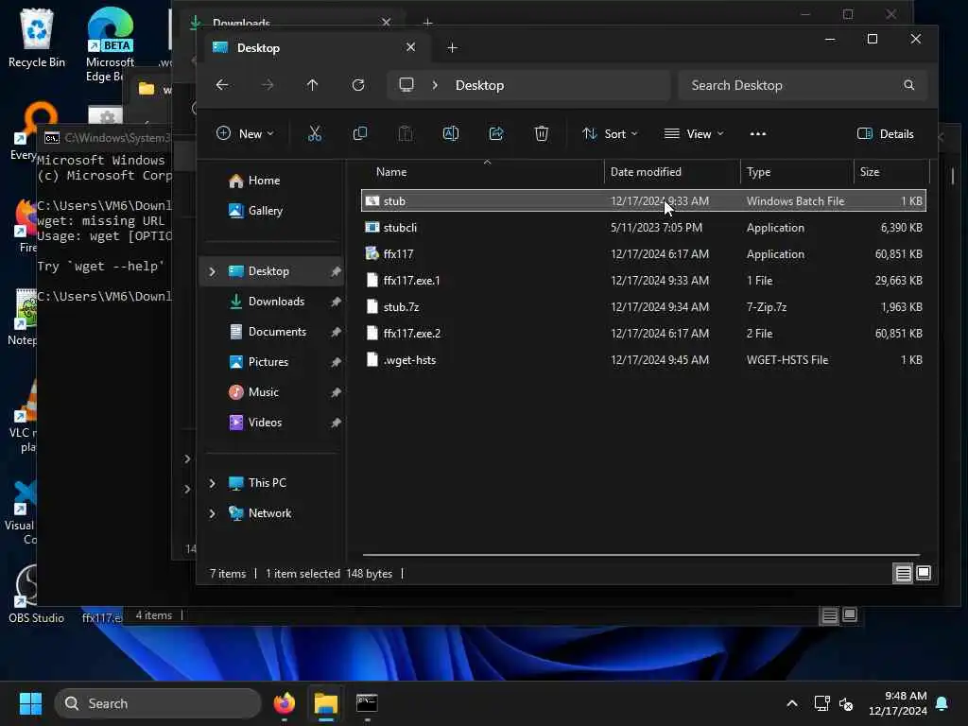Unpin Documents from Quick access
Screen dimensions: 968x726
click(336, 332)
